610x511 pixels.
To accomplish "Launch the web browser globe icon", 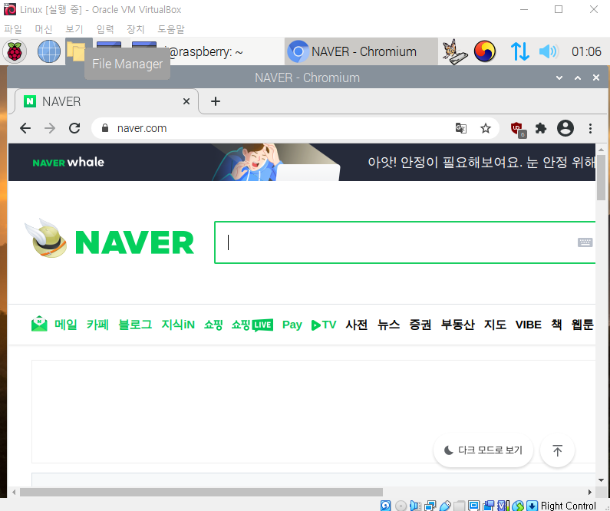I will pyautogui.click(x=48, y=51).
